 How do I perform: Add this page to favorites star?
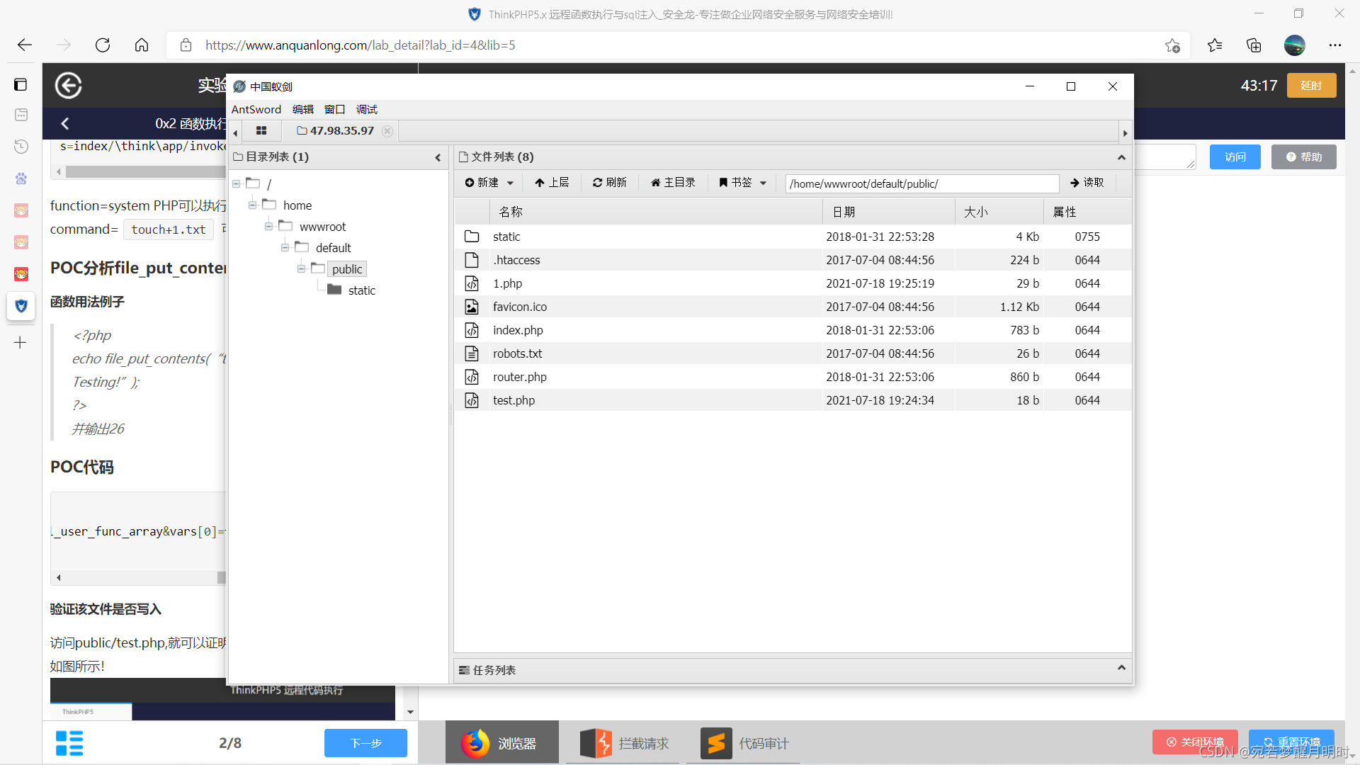[x=1172, y=45]
